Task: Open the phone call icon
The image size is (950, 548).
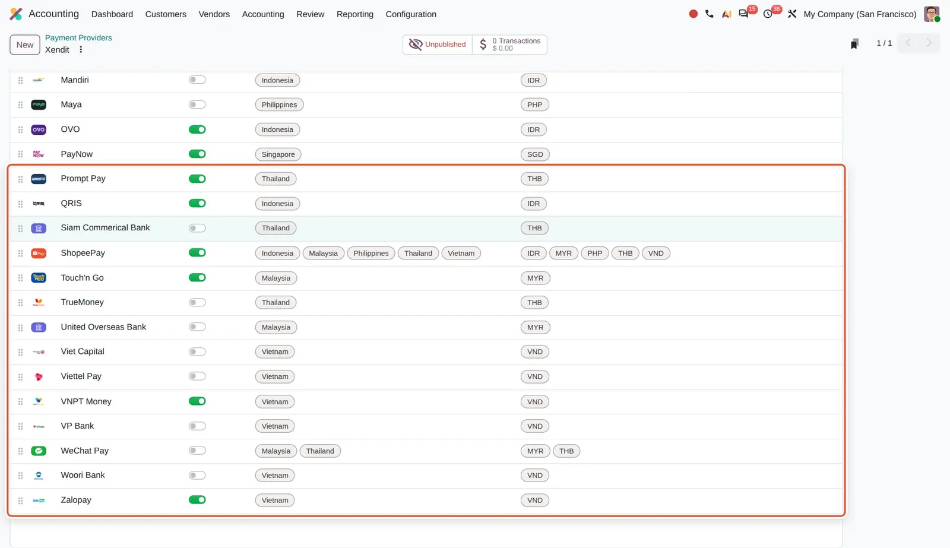Action: point(710,14)
